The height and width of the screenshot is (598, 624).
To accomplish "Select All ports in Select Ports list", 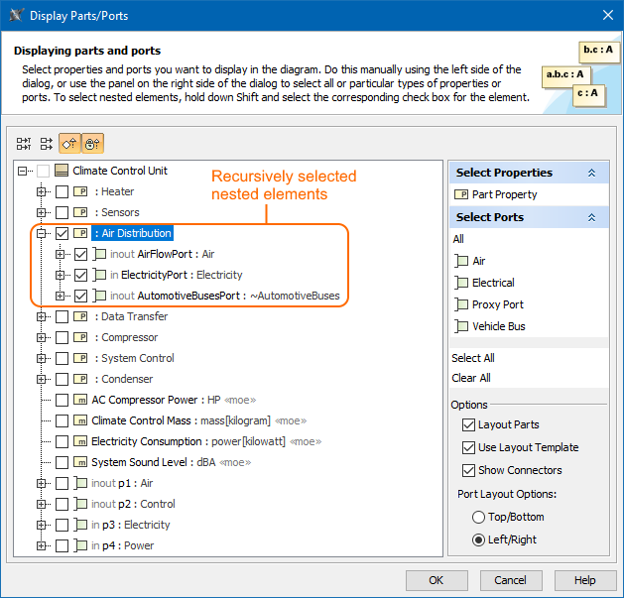I will pyautogui.click(x=458, y=239).
